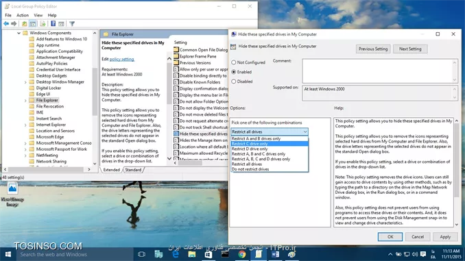Open the View menu
Screen dimensions: 465x261
[x=38, y=15]
